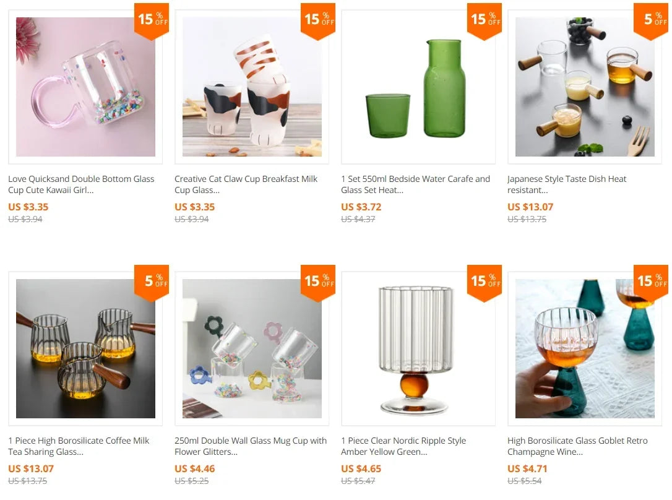This screenshot has width=672, height=500.
Task: Click the Creative Cat Claw Cup title link
Action: tap(246, 184)
